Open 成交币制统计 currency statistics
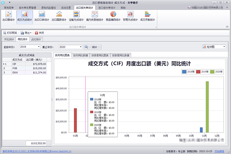This screenshot has height=154, width=231. pos(147,16)
